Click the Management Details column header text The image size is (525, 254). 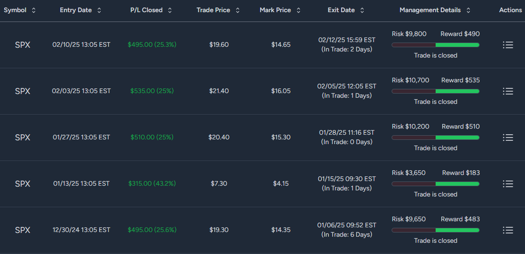coord(430,10)
